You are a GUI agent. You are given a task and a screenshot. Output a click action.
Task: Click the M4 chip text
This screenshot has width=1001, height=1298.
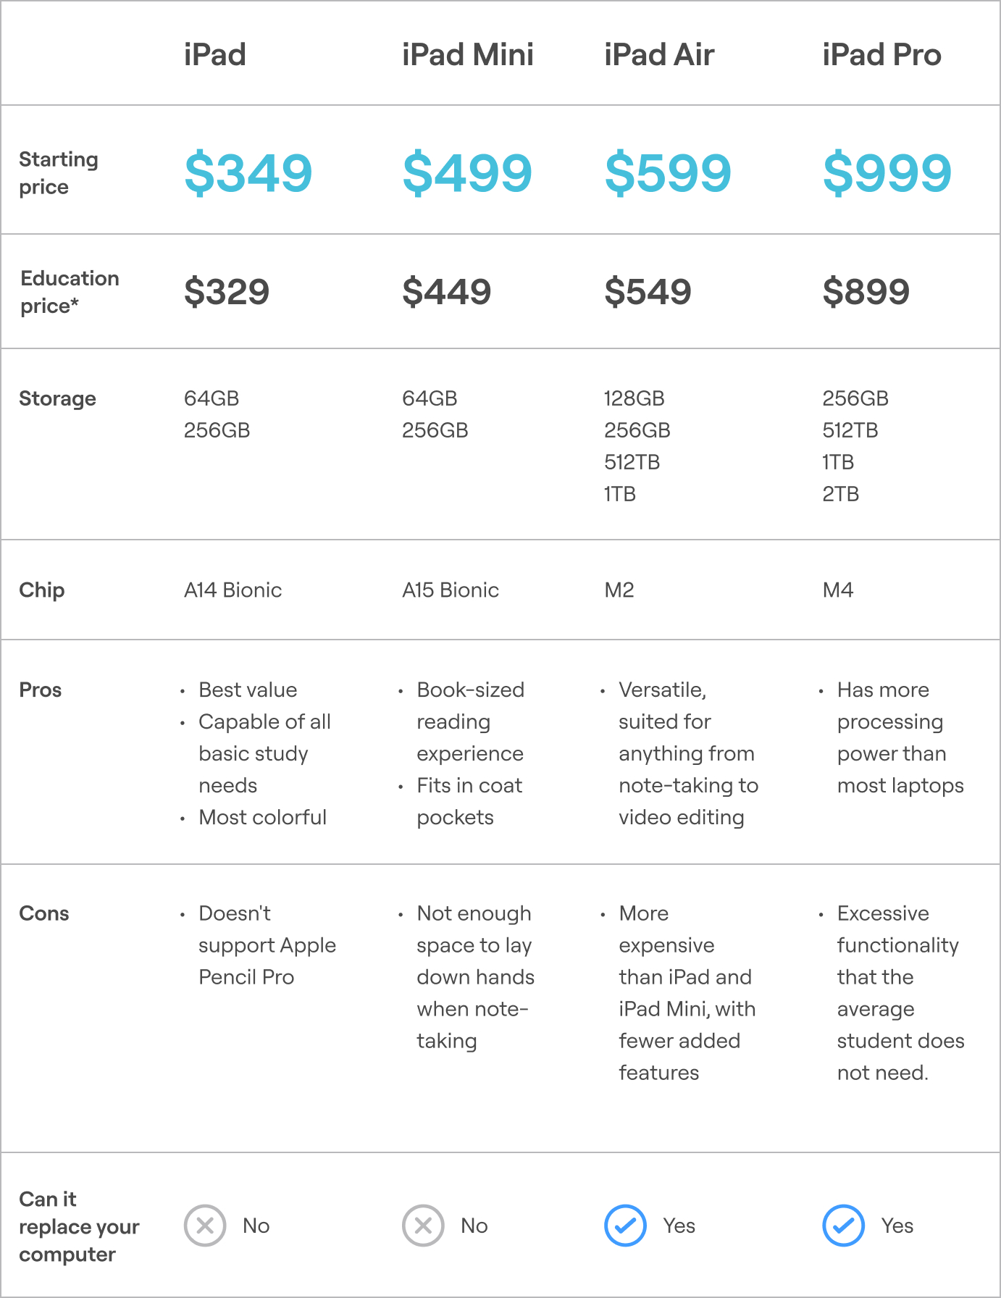click(838, 590)
